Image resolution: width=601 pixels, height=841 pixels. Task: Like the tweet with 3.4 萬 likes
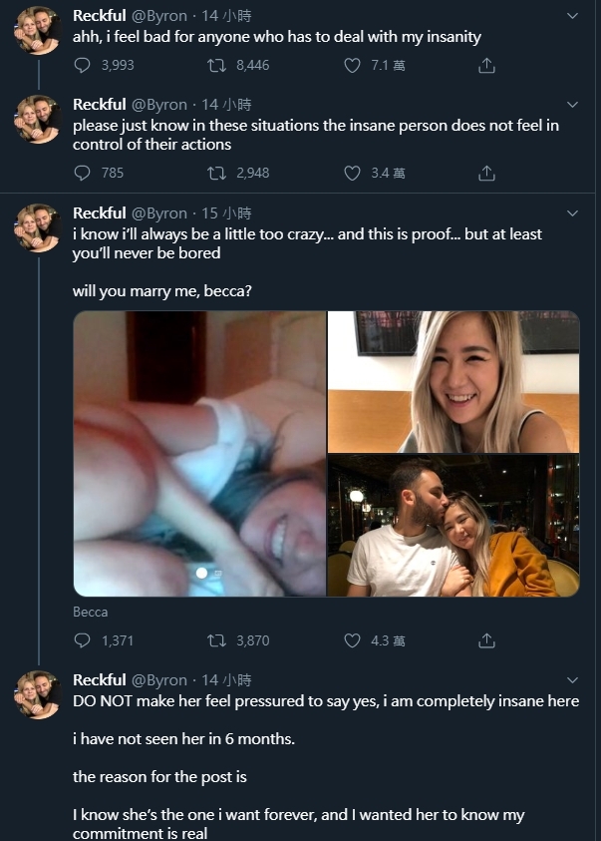point(352,173)
